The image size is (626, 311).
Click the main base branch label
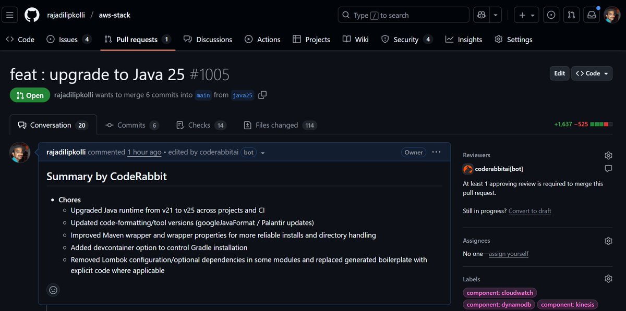pyautogui.click(x=203, y=95)
